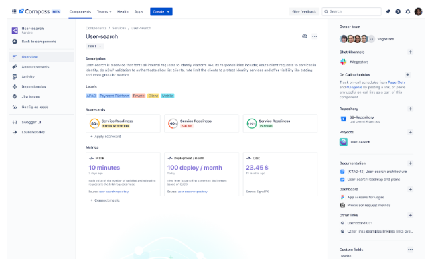Screen dimensions: 432x264
Task: Open the Create button dropdown
Action: click(161, 11)
